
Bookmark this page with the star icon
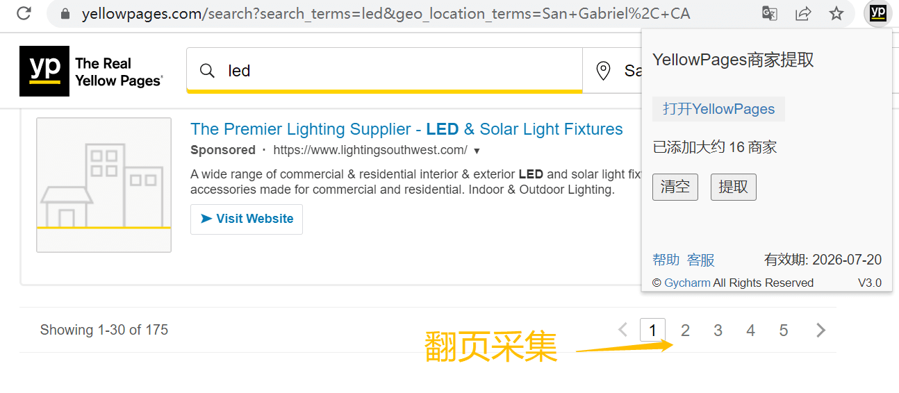[x=836, y=13]
